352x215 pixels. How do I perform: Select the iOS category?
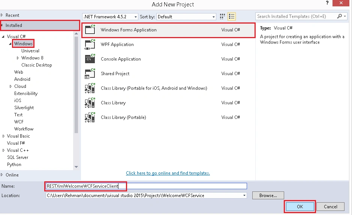point(18,101)
